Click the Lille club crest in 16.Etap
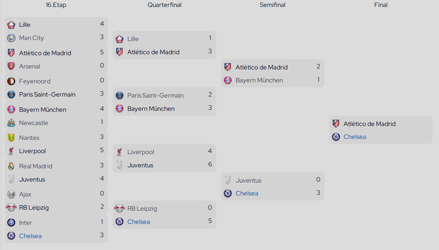Image resolution: width=439 pixels, height=250 pixels. click(11, 25)
